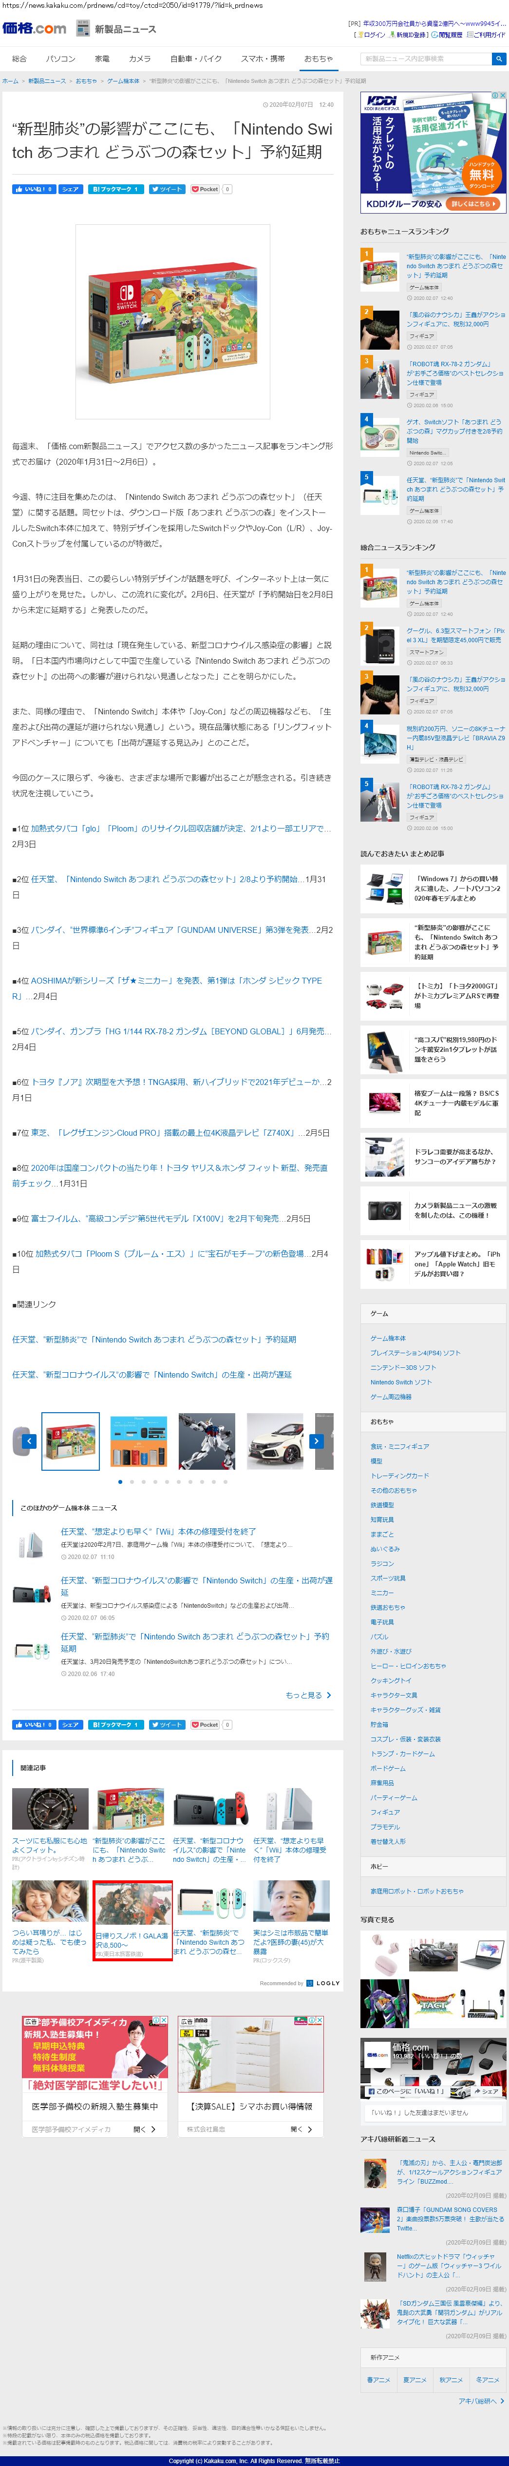The image size is (509, 2466).
Task: Click the 価格.com logo
Action: (x=35, y=29)
